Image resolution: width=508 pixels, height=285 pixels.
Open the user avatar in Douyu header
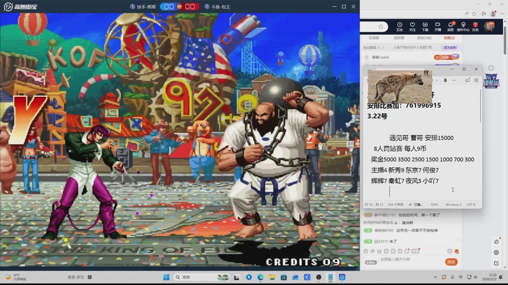(489, 27)
